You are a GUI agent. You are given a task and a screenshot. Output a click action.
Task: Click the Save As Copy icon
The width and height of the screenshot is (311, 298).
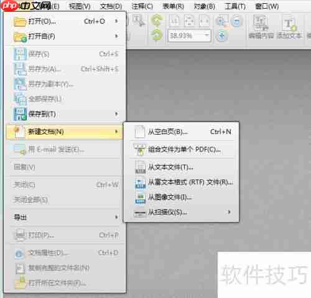tap(20, 84)
